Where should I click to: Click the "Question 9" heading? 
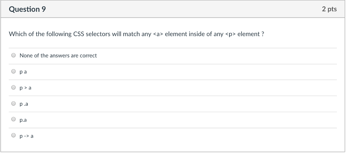click(x=27, y=9)
